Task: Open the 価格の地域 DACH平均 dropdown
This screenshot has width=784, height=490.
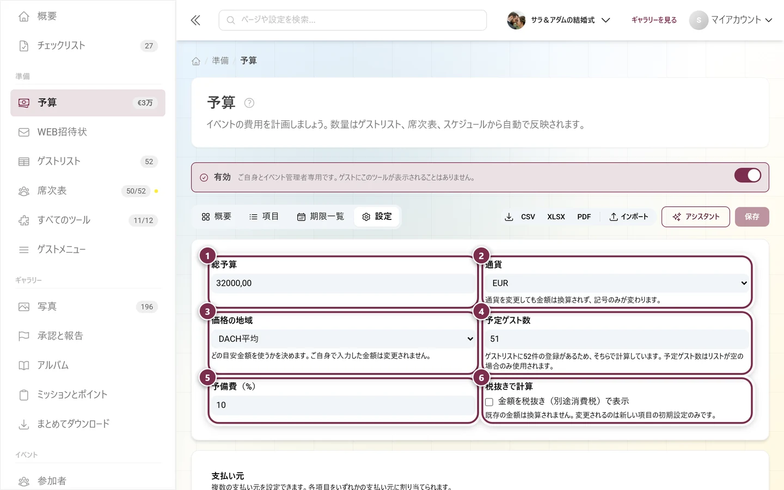Action: point(344,339)
